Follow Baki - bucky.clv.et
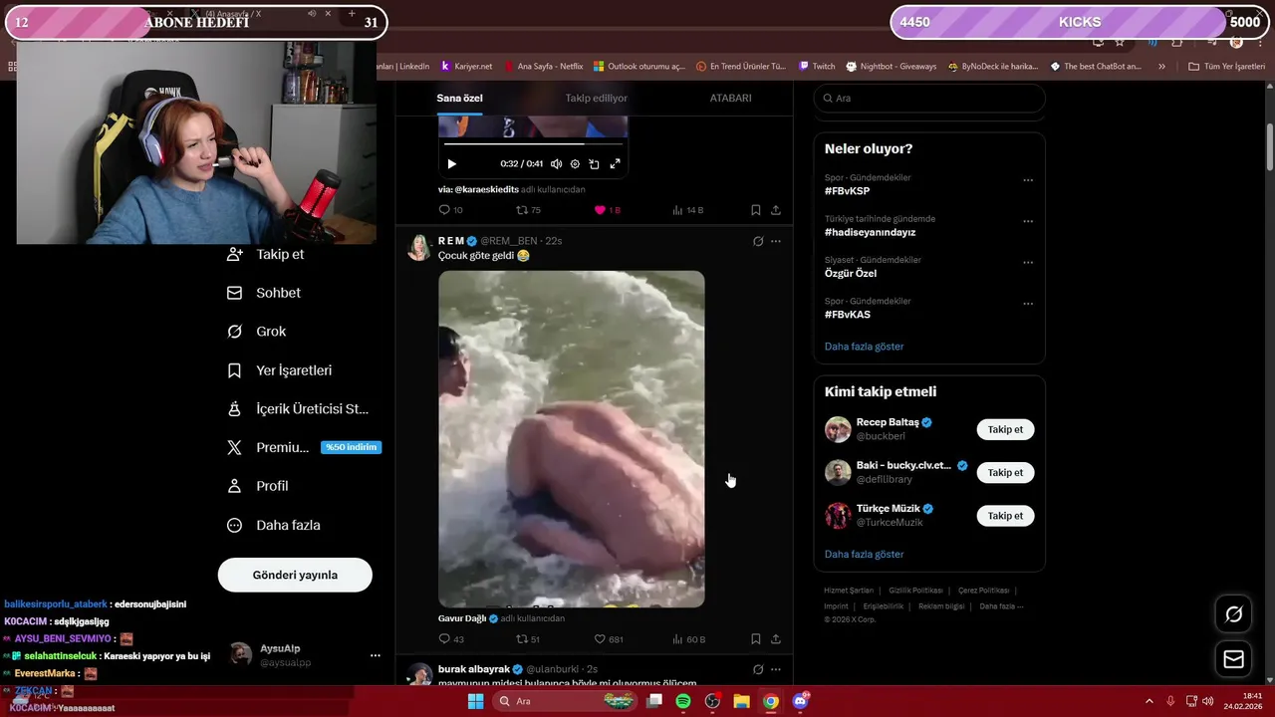Viewport: 1275px width, 717px height. pos(1005,473)
